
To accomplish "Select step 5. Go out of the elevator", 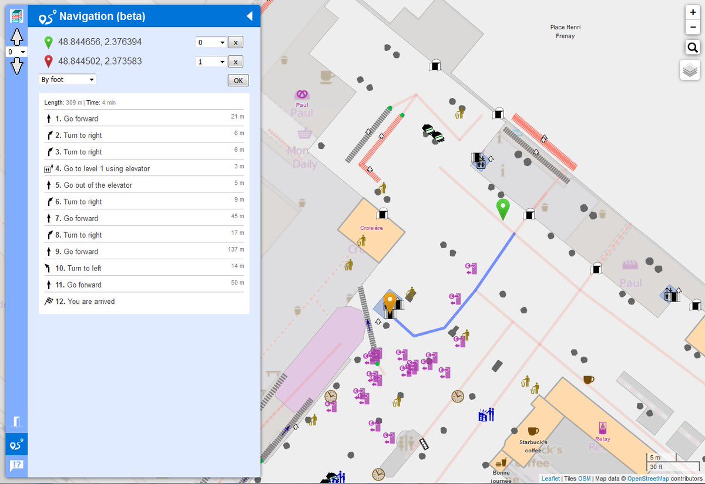I will click(145, 185).
